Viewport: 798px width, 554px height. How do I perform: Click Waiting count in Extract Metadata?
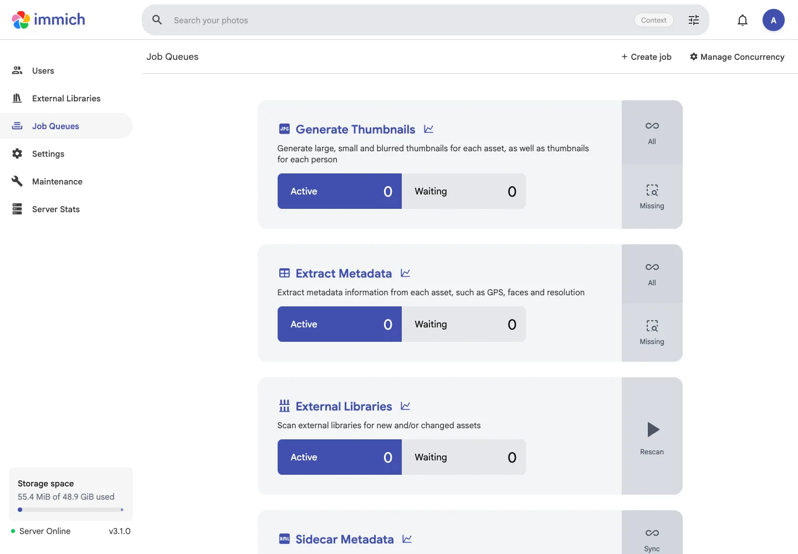click(x=464, y=324)
